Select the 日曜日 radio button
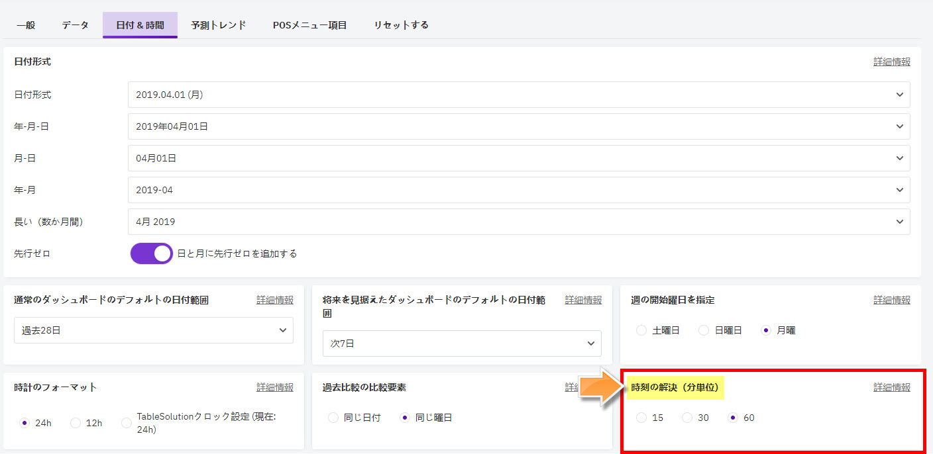The image size is (933, 454). (x=704, y=330)
